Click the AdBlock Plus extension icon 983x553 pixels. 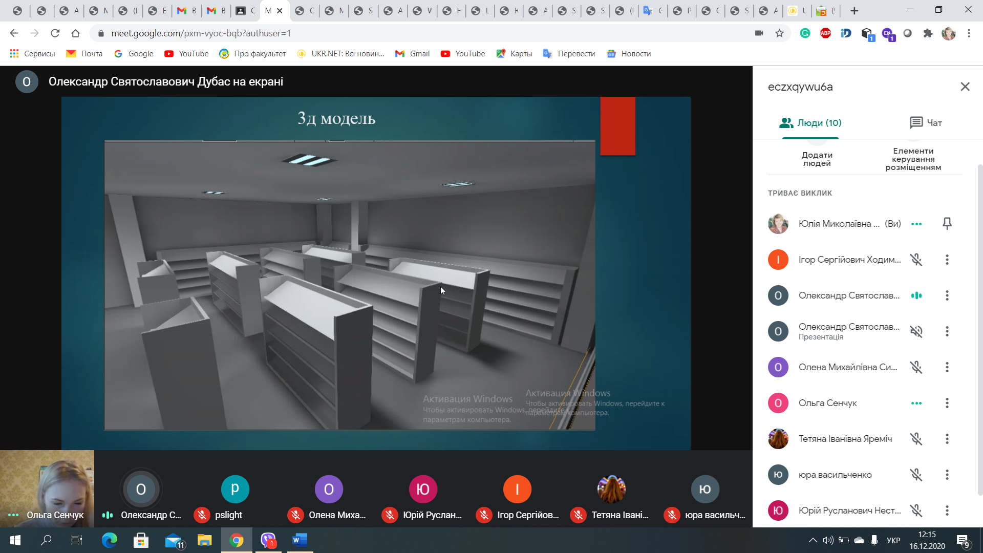click(825, 33)
